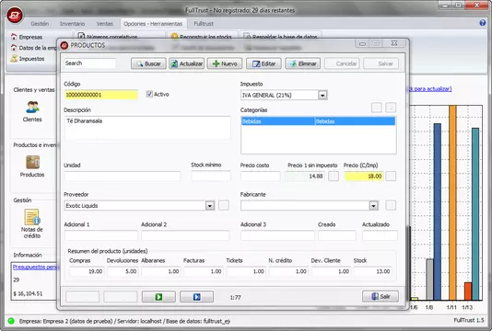
Task: Click the Nuevo button
Action: tap(225, 63)
